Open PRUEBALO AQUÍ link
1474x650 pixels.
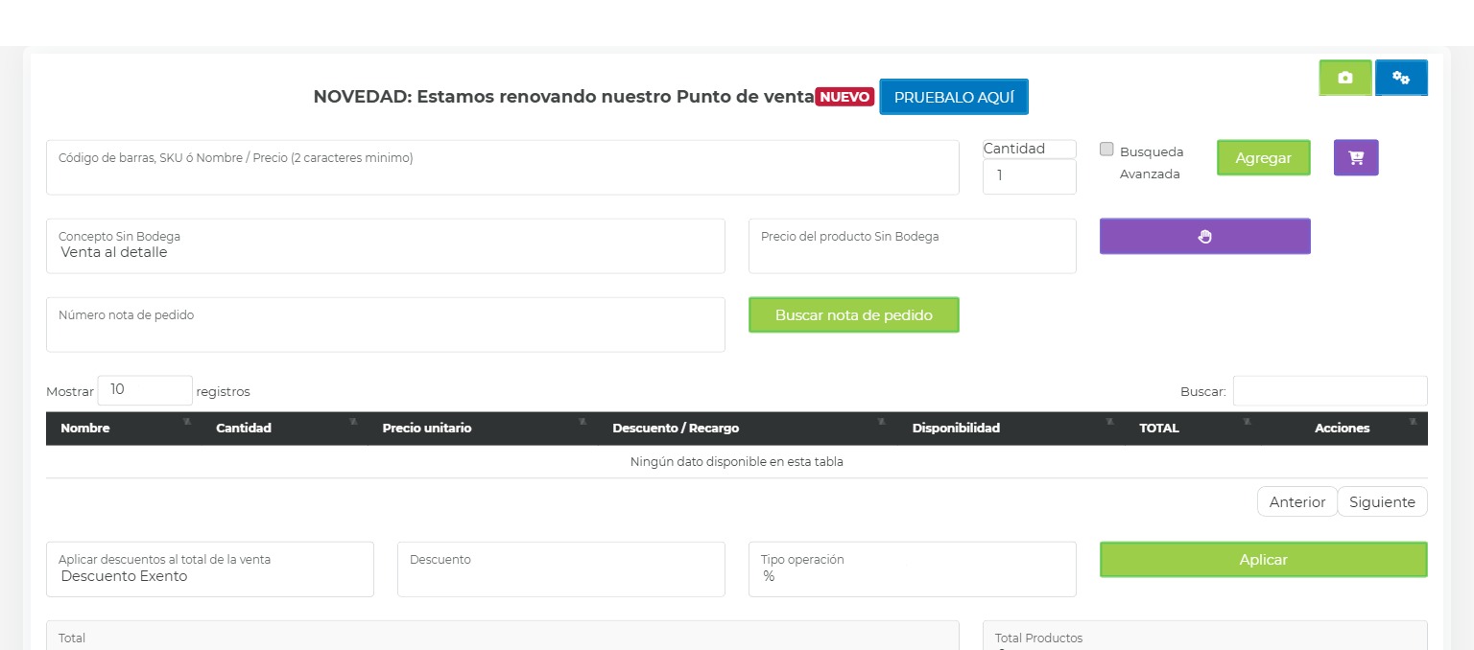click(953, 96)
